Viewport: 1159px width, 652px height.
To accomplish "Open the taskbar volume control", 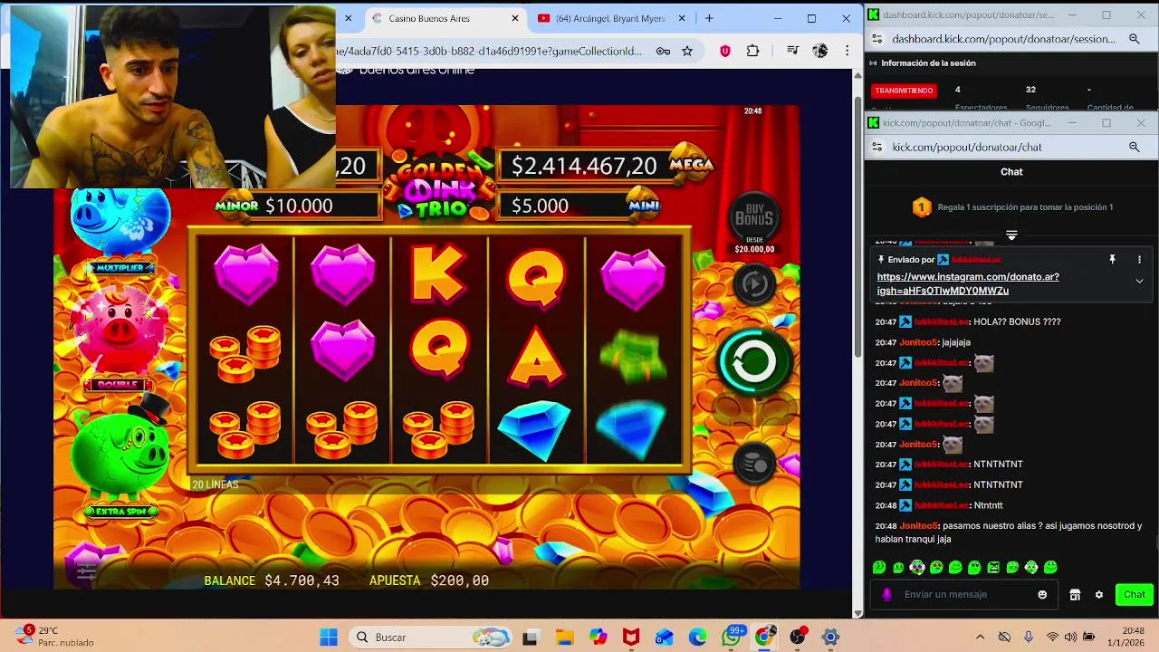I will (x=1071, y=638).
